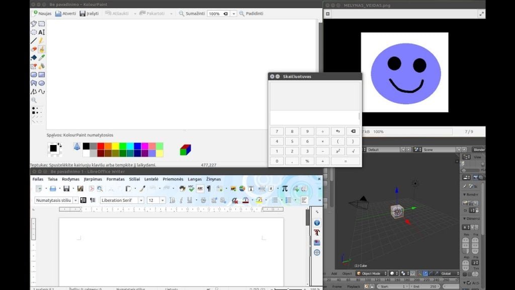This screenshot has height=290, width=515.
Task: Click the calculator equals key
Action: pyautogui.click(x=345, y=161)
